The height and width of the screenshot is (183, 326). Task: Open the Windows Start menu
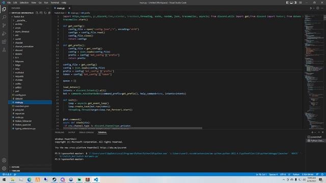tap(4, 179)
